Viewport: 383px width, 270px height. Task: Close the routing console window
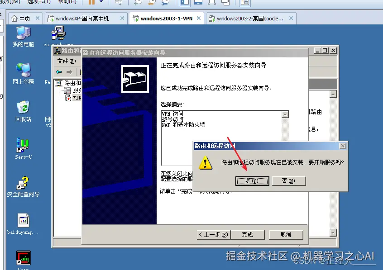click(x=333, y=51)
